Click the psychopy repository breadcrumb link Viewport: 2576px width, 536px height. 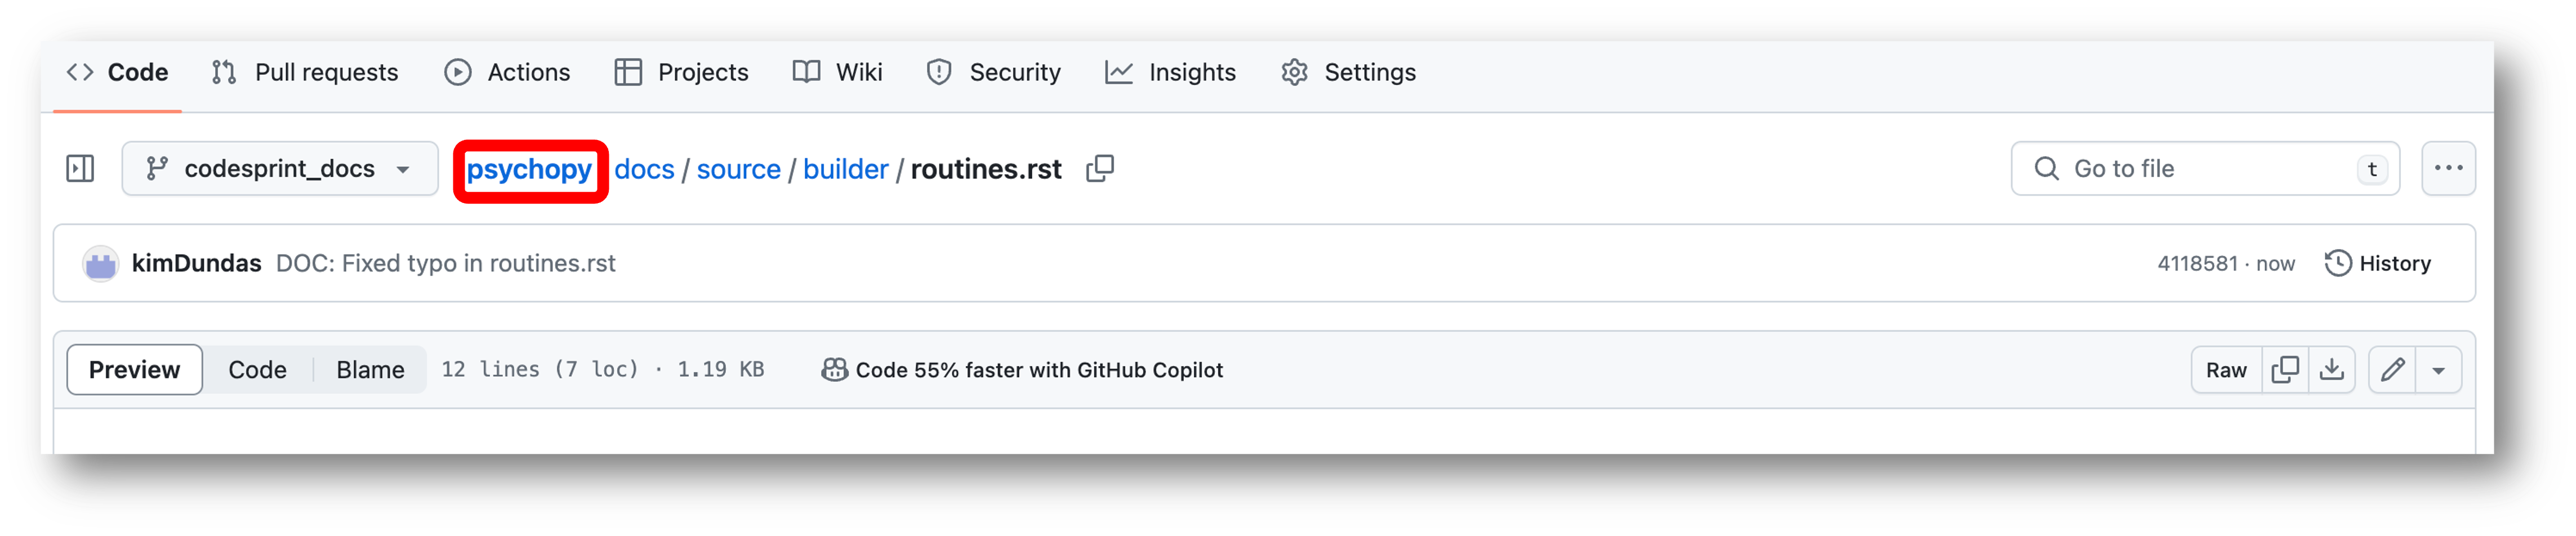(529, 170)
